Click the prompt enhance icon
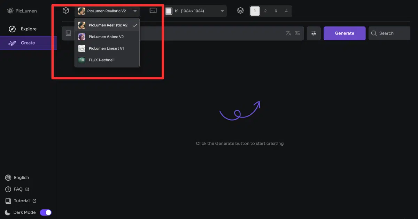 click(297, 33)
